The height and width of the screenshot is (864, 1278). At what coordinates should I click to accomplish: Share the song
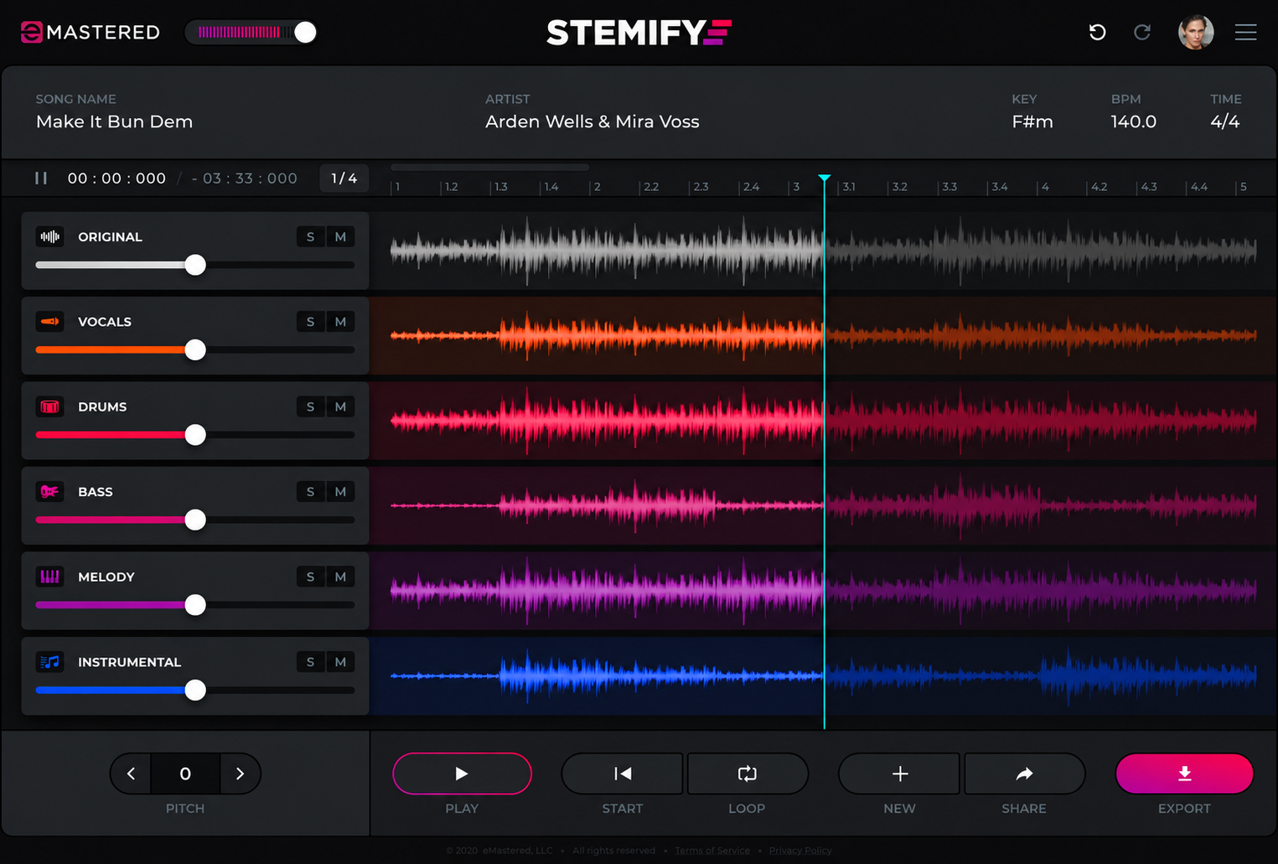tap(1025, 773)
